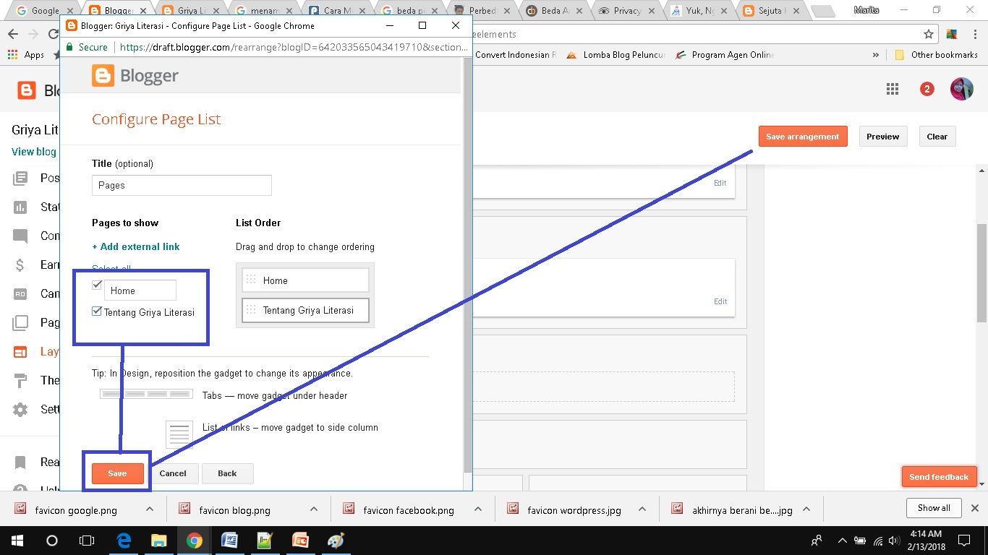
Task: Open the Add external link option
Action: click(136, 246)
